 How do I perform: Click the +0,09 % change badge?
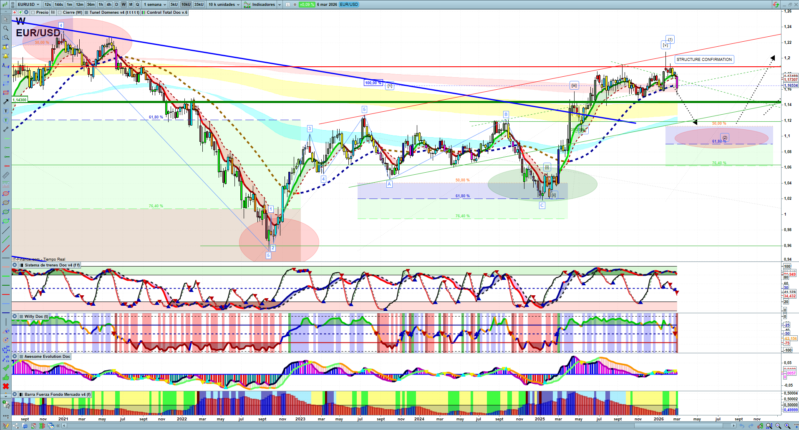click(307, 5)
